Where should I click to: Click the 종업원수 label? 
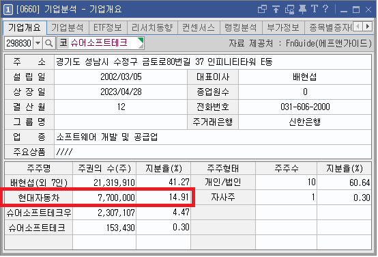click(x=213, y=92)
